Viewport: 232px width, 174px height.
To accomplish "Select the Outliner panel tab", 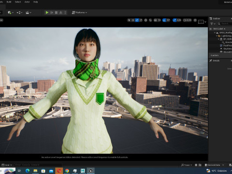I will tap(215, 18).
